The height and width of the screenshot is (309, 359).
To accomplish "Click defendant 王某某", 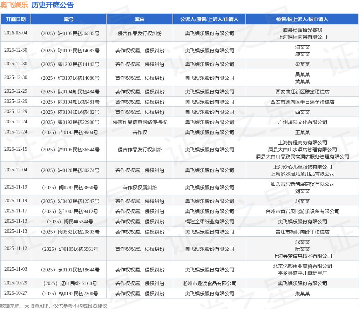I will pos(302,132).
